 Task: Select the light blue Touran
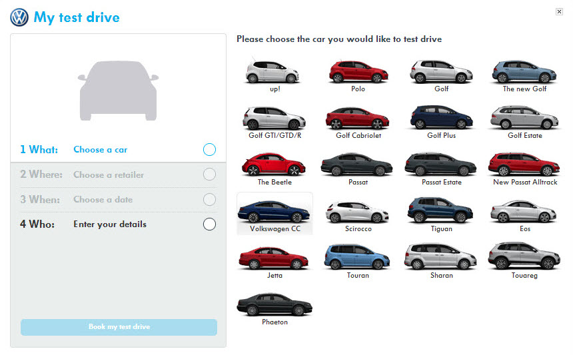click(357, 257)
